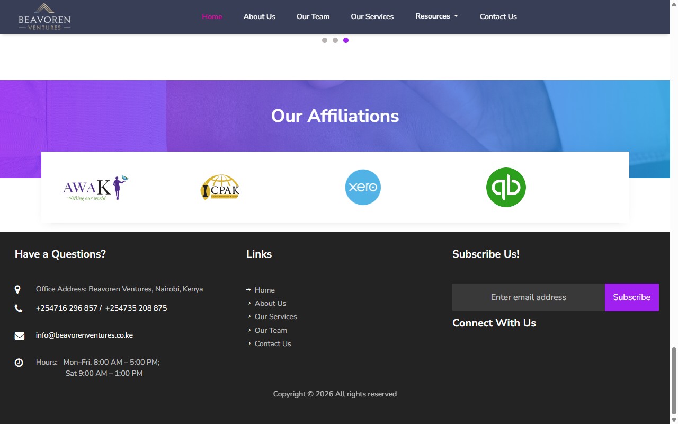
Task: Click the Copyright © 2026 text
Action: click(x=335, y=394)
